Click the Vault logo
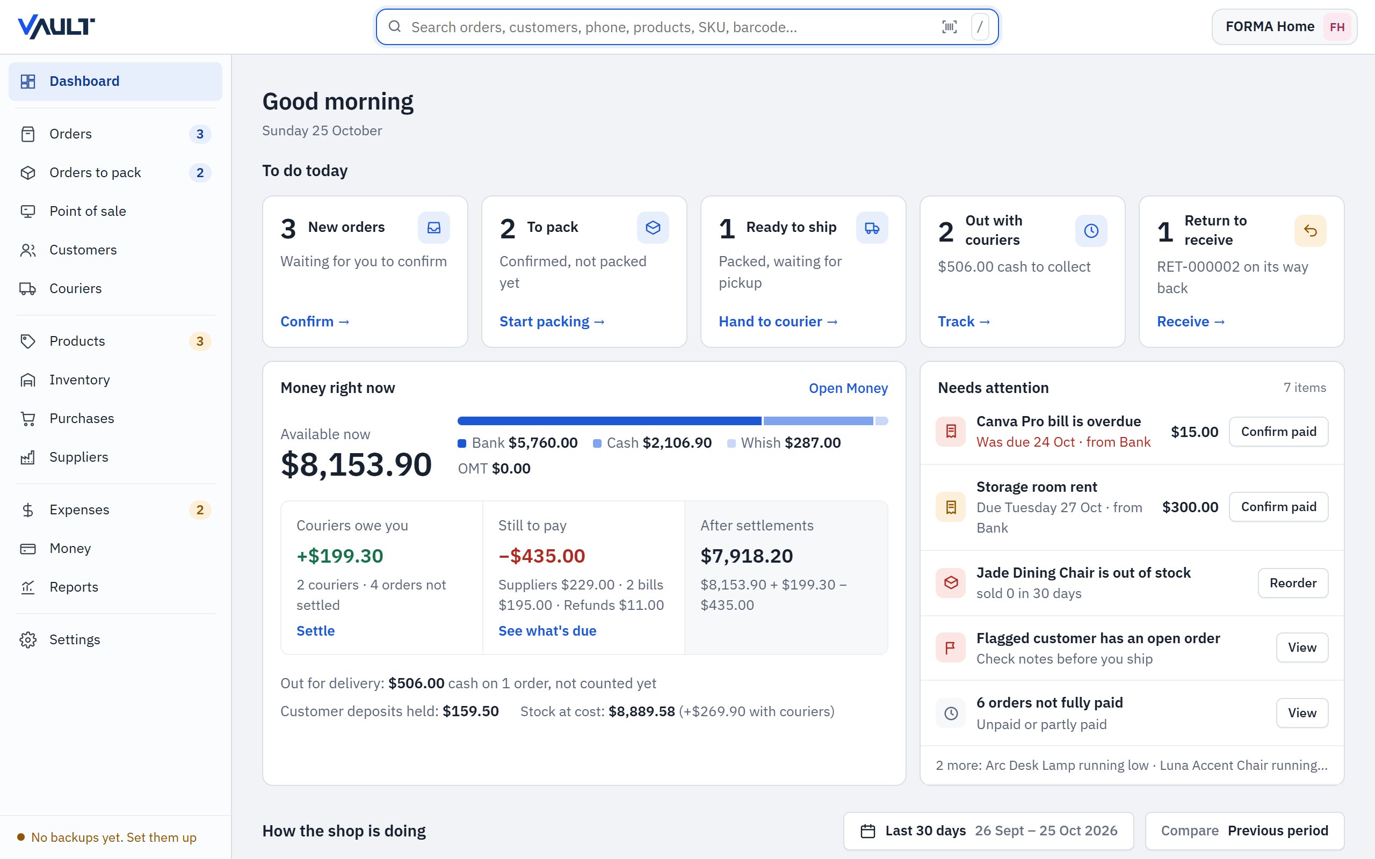The image size is (1375, 859). [x=56, y=27]
